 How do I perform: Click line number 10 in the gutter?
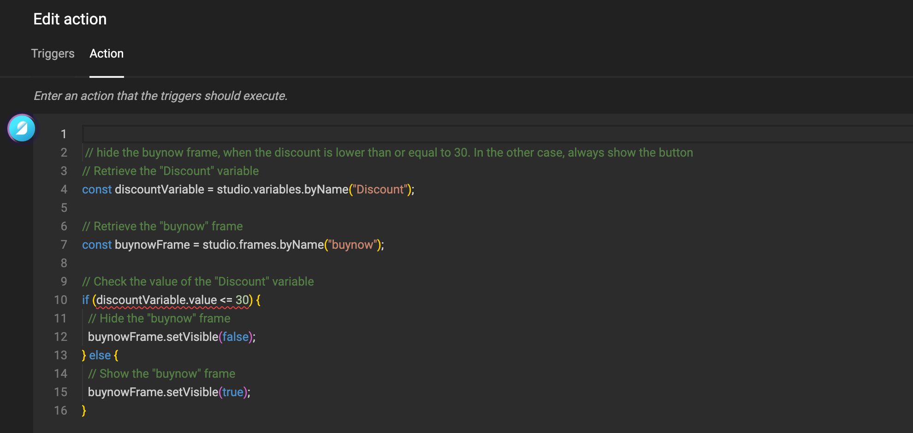60,300
